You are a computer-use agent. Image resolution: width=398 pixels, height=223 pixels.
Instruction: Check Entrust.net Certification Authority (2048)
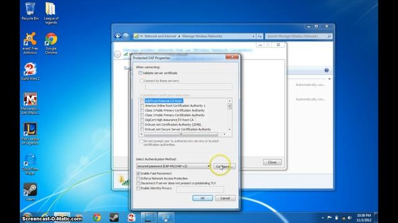(142, 125)
